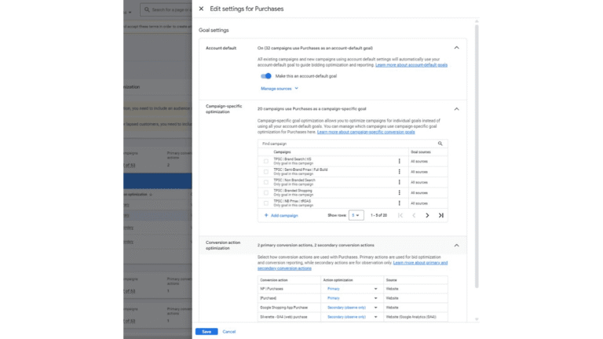Screen dimensions: 603x339
Task: Collapse the Campaign-specific optimization section
Action: 456,109
